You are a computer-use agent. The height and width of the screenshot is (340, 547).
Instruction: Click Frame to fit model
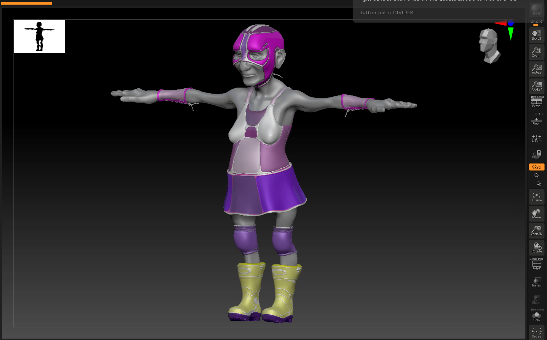coord(536,197)
